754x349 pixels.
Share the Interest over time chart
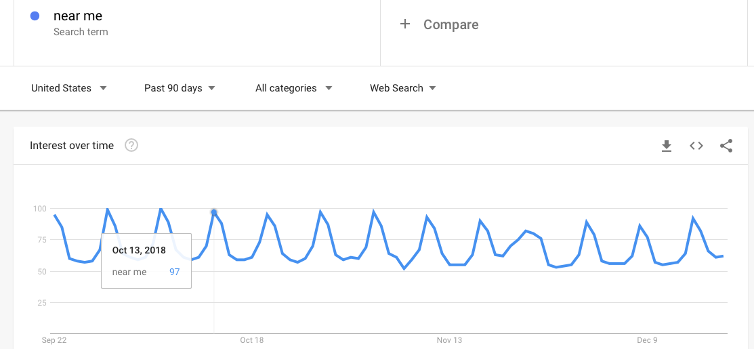pos(726,146)
